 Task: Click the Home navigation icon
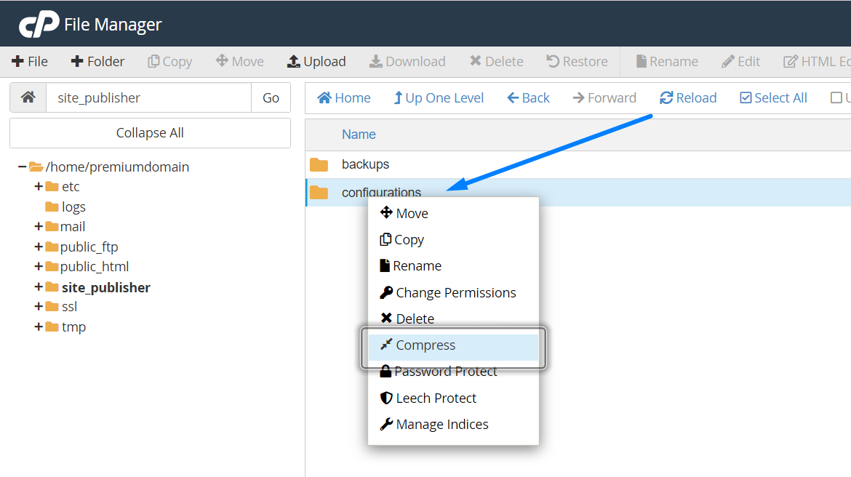click(x=343, y=97)
